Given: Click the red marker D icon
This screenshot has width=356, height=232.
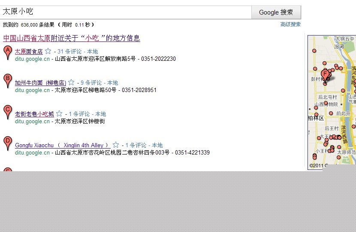Looking at the screenshot, I should [x=8, y=143].
